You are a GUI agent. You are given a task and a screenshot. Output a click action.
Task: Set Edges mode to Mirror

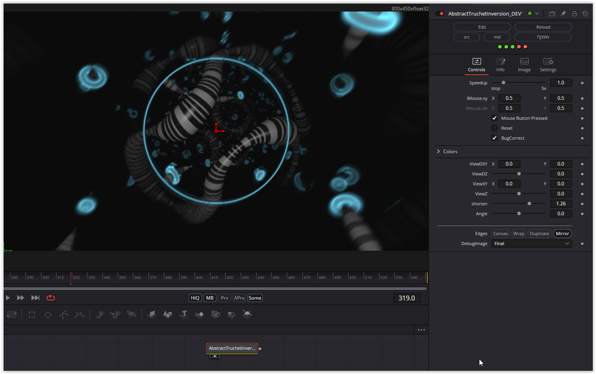coord(563,234)
